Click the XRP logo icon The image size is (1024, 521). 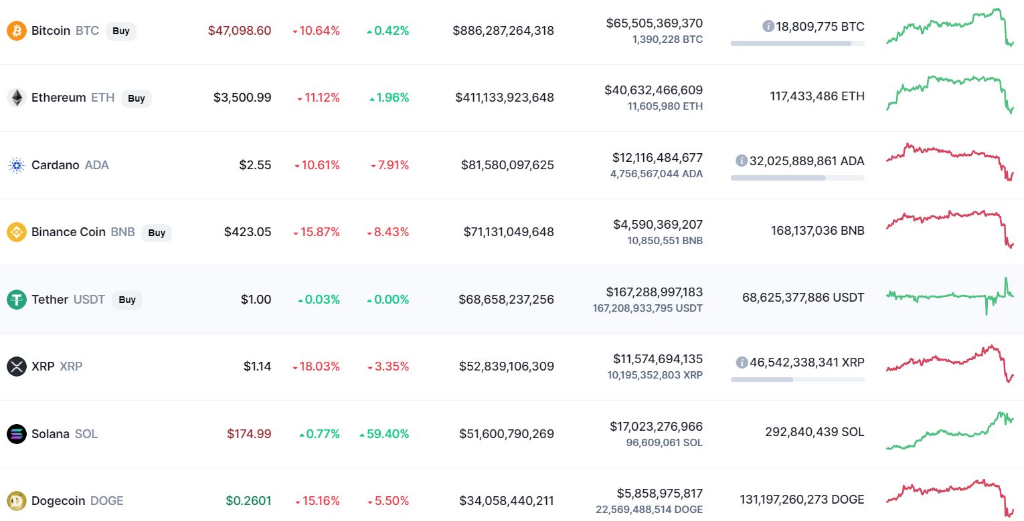click(x=17, y=367)
